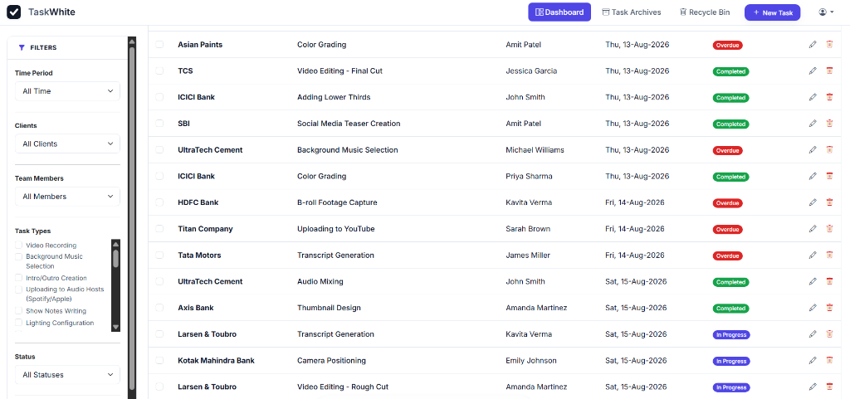Viewport: 850px width, 399px height.
Task: Delete the UltraTech Cement Audio Mixing task
Action: pyautogui.click(x=829, y=281)
